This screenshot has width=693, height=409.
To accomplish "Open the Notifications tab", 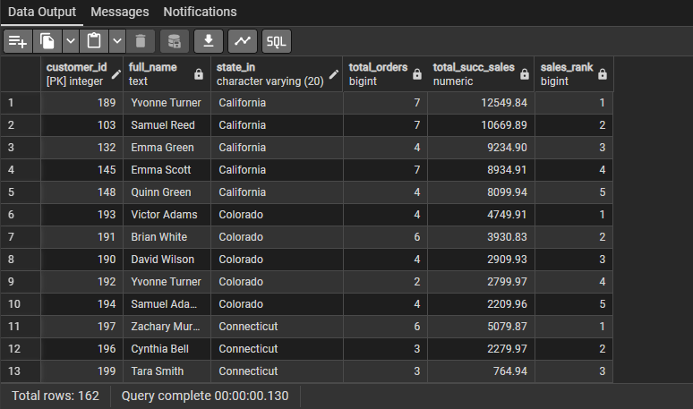I will pyautogui.click(x=200, y=12).
